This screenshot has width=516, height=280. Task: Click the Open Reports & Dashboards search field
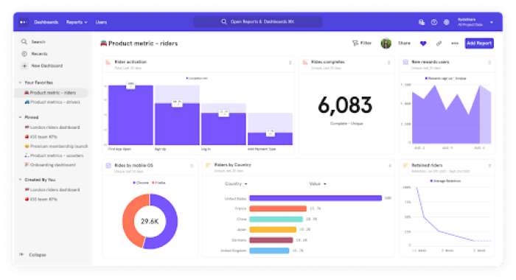pyautogui.click(x=258, y=21)
